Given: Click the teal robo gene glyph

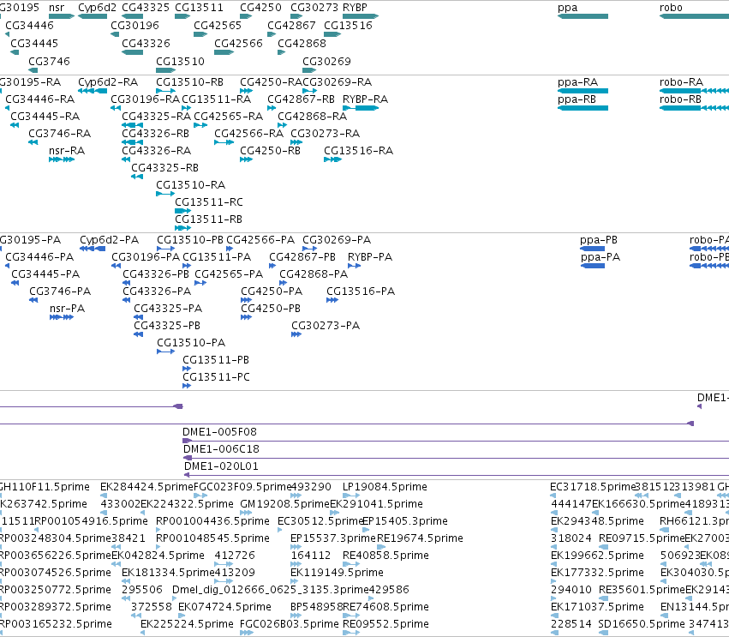Looking at the screenshot, I should [x=694, y=16].
